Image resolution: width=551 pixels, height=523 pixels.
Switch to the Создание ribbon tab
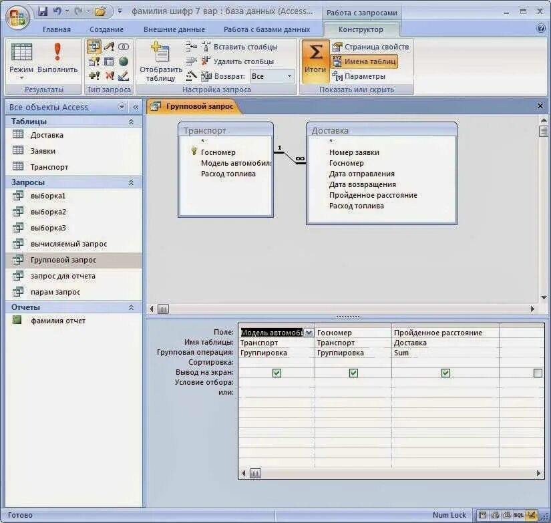click(106, 29)
